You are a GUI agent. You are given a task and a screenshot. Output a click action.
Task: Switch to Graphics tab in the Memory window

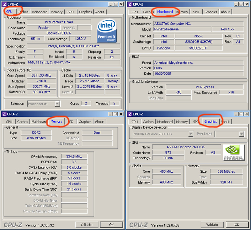85,122
